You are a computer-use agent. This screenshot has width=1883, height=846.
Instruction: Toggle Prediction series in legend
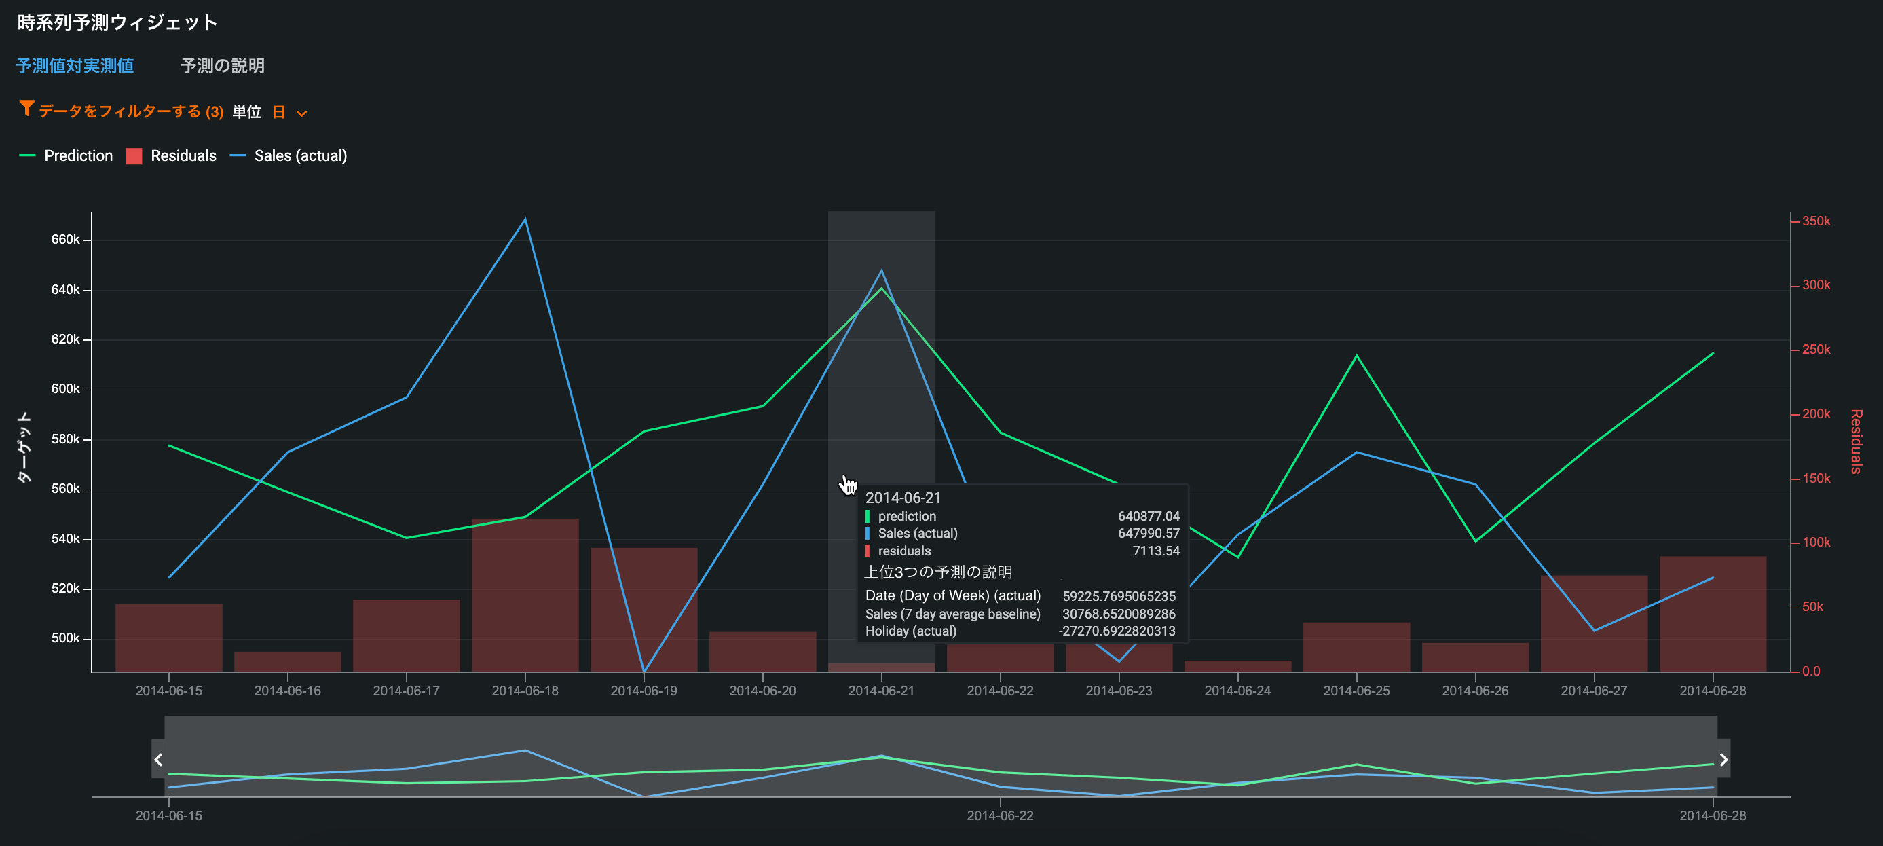click(x=77, y=155)
